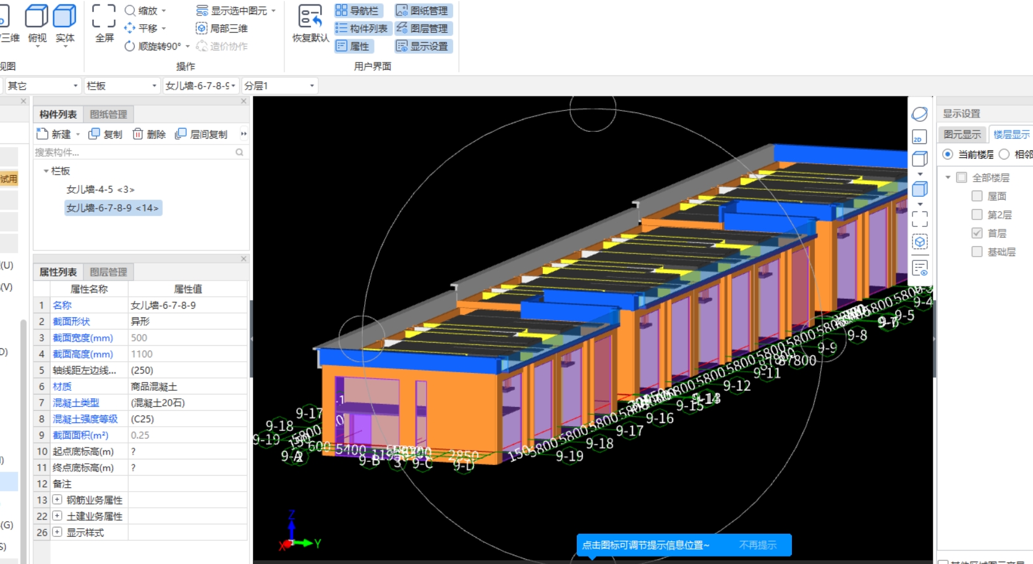
Task: Open 图层管理 in ribbon
Action: click(423, 28)
